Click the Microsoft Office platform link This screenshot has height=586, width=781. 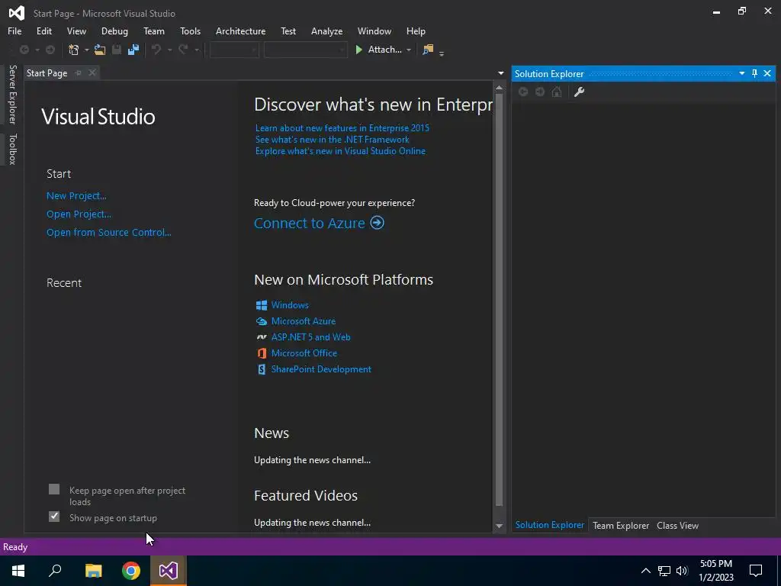(304, 353)
